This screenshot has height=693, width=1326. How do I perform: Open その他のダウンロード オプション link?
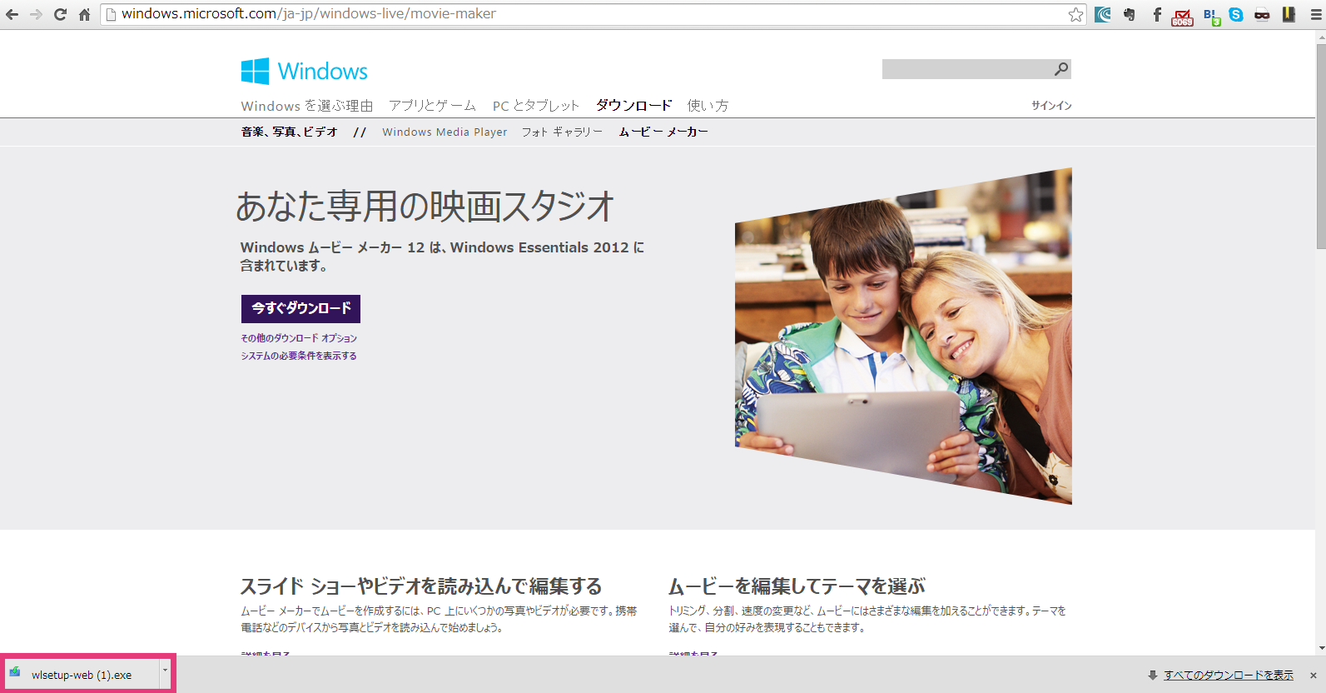coord(299,338)
